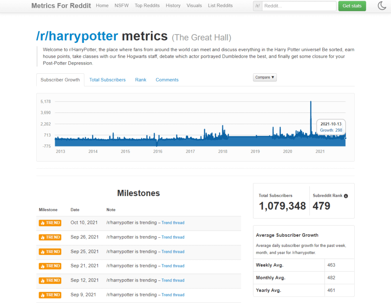Open the History navbar item
This screenshot has height=303, width=391.
(x=173, y=5)
